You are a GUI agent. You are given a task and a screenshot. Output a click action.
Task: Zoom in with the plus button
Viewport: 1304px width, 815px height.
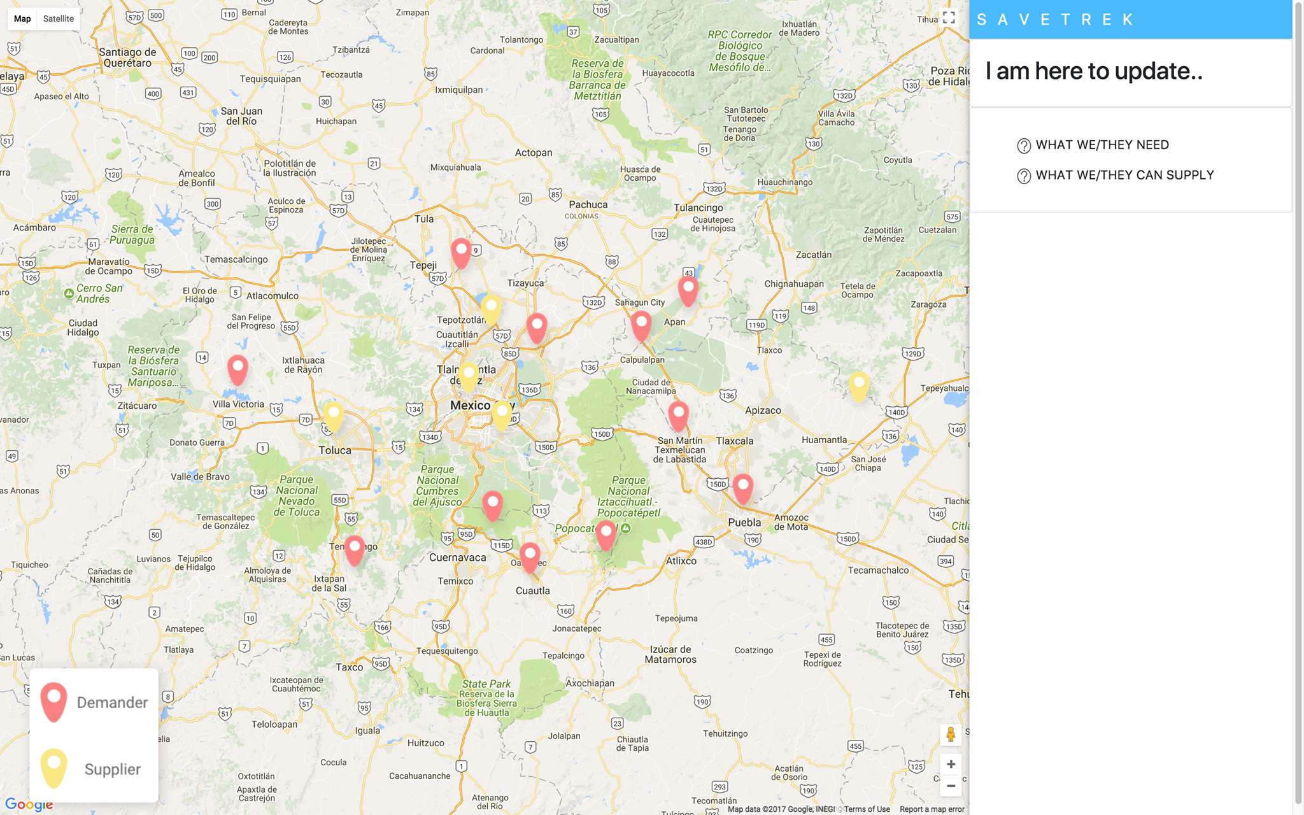click(x=951, y=764)
